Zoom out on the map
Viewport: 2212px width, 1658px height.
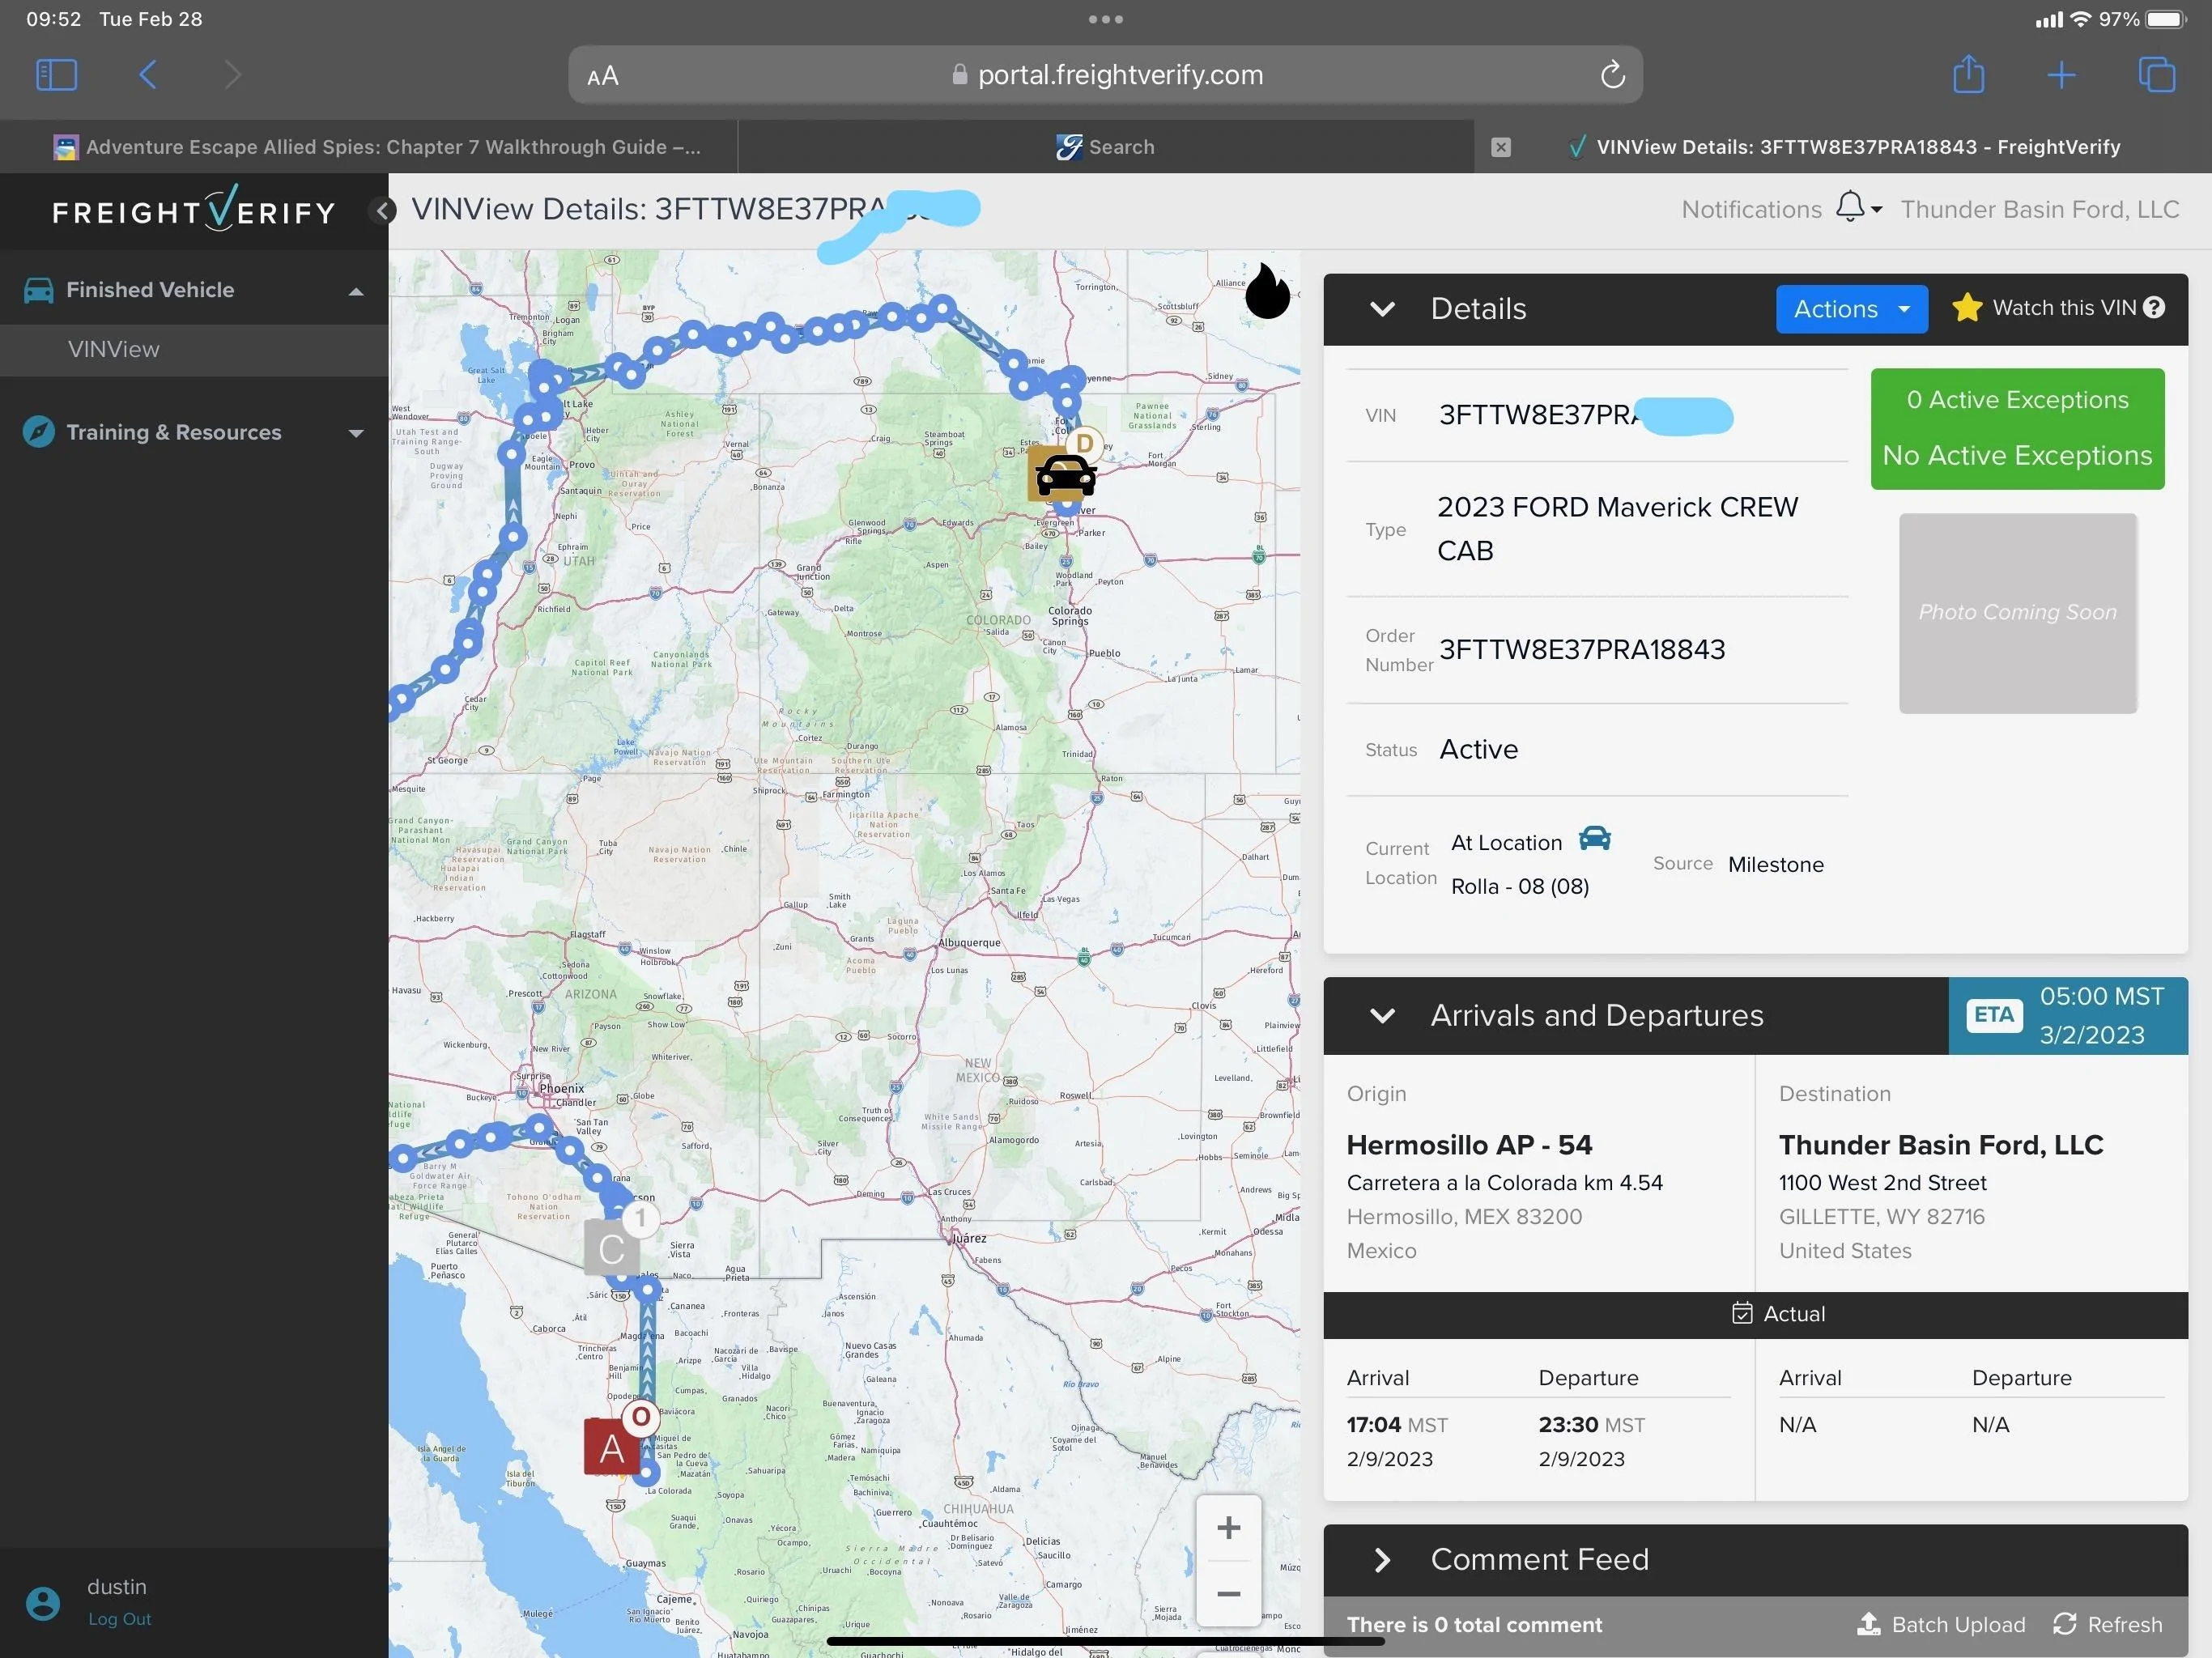tap(1229, 1594)
